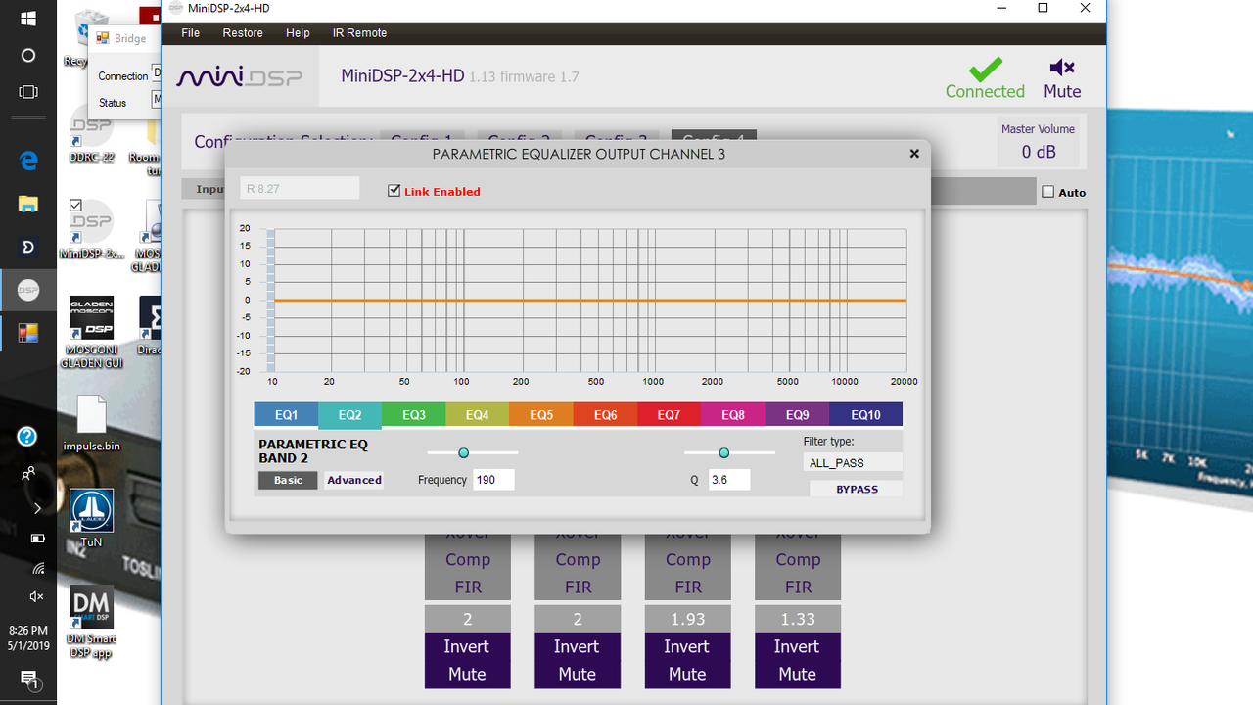Open Task View on taskbar

click(x=28, y=92)
